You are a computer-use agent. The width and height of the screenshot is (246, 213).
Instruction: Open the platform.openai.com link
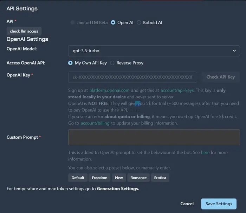pyautogui.click(x=110, y=91)
